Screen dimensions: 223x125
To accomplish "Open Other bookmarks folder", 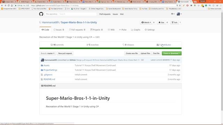I will click(215, 9).
